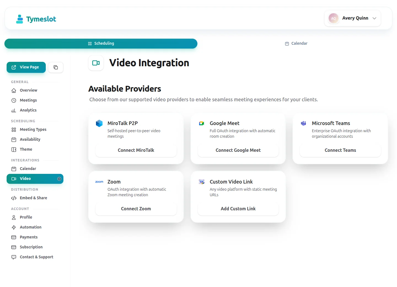Open the Overview sidebar item
The image size is (397, 287).
click(x=35, y=90)
